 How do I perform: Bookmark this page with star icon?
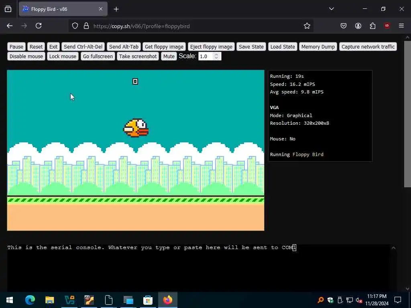(307, 26)
